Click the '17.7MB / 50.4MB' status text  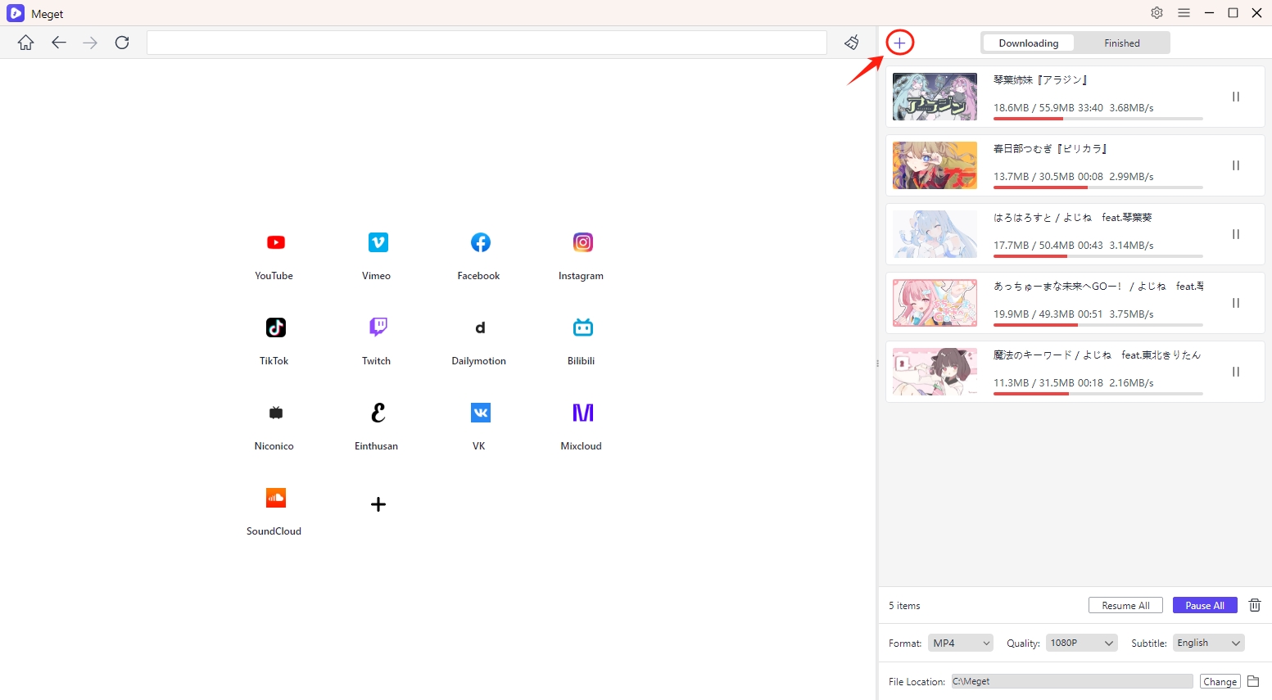pos(1034,245)
